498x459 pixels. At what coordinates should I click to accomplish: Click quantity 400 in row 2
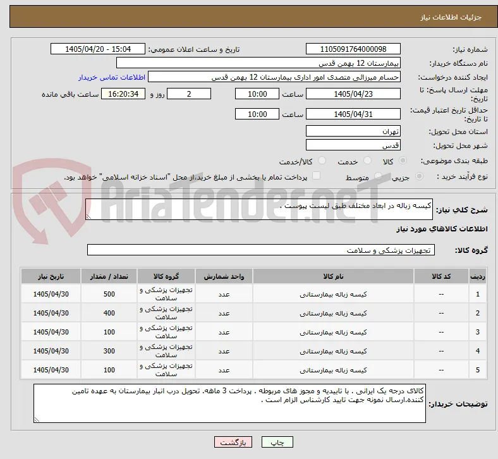[109, 313]
